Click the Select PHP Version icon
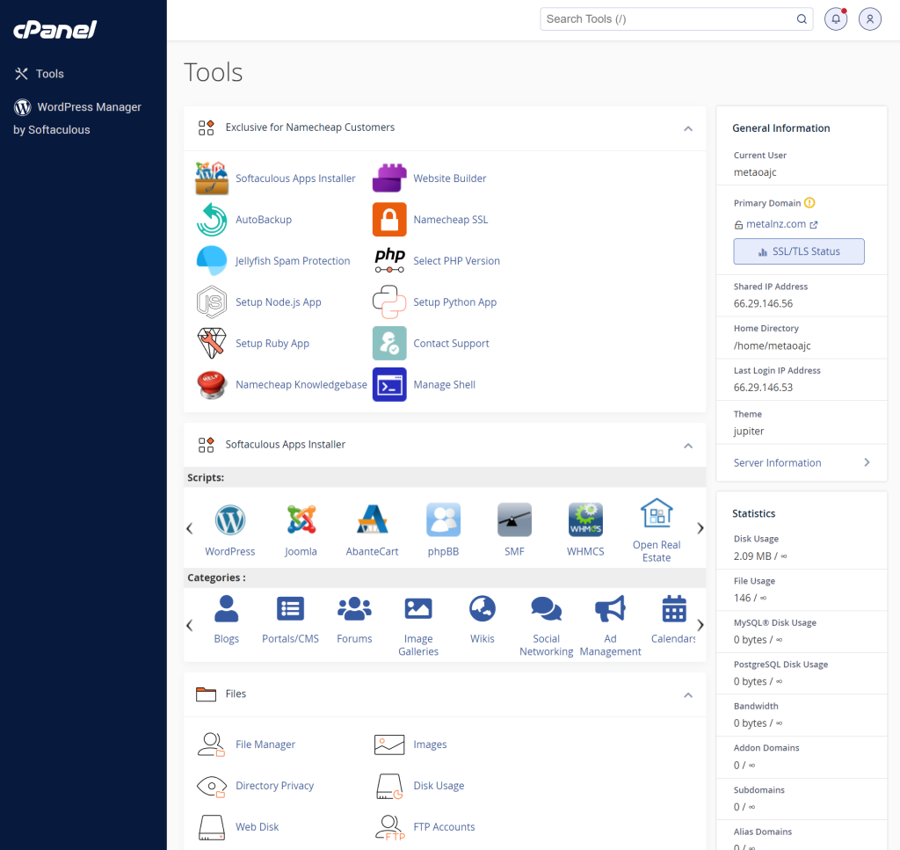 tap(389, 261)
